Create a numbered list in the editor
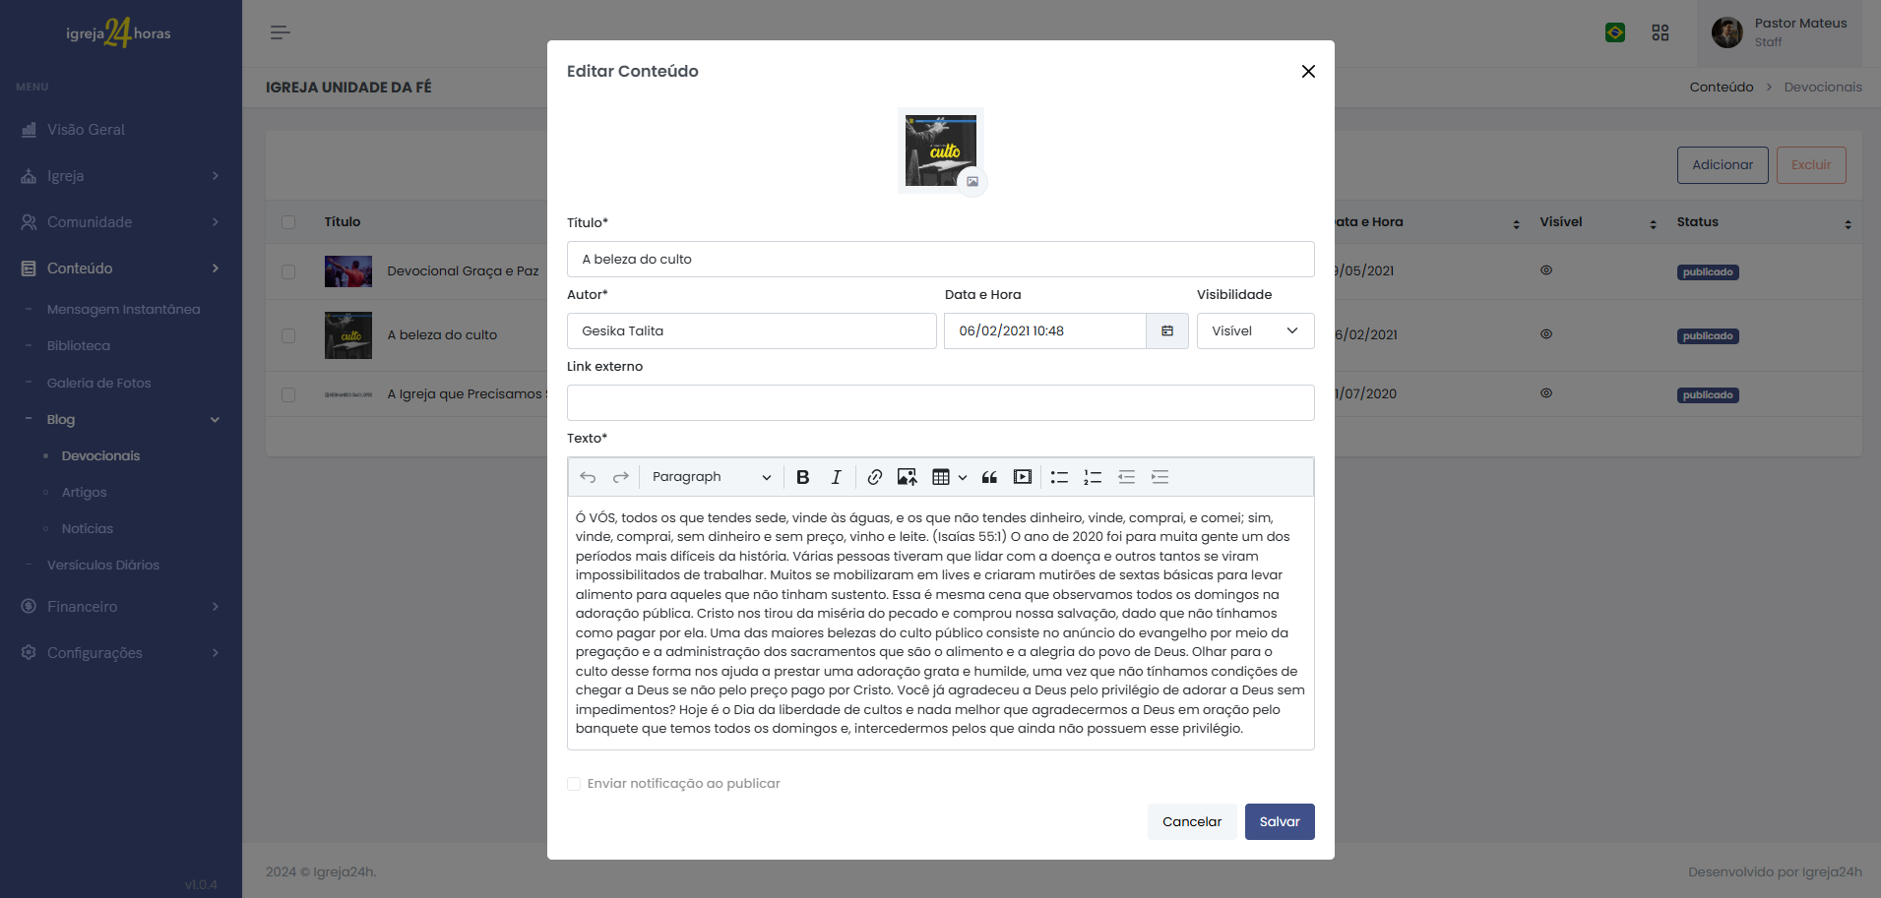The image size is (1881, 898). click(1093, 477)
